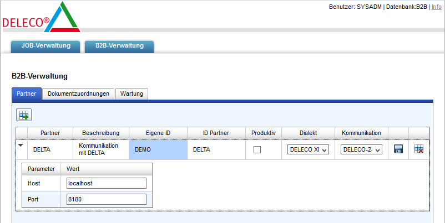This screenshot has height=223, width=445.
Task: Switch to the B2B-Verwaltung tab
Action: [x=119, y=46]
